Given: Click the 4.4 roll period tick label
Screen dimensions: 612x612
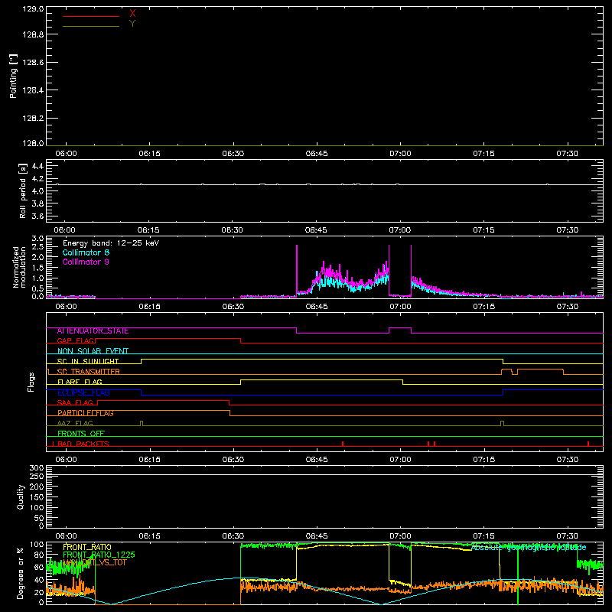Looking at the screenshot, I should tap(37, 166).
